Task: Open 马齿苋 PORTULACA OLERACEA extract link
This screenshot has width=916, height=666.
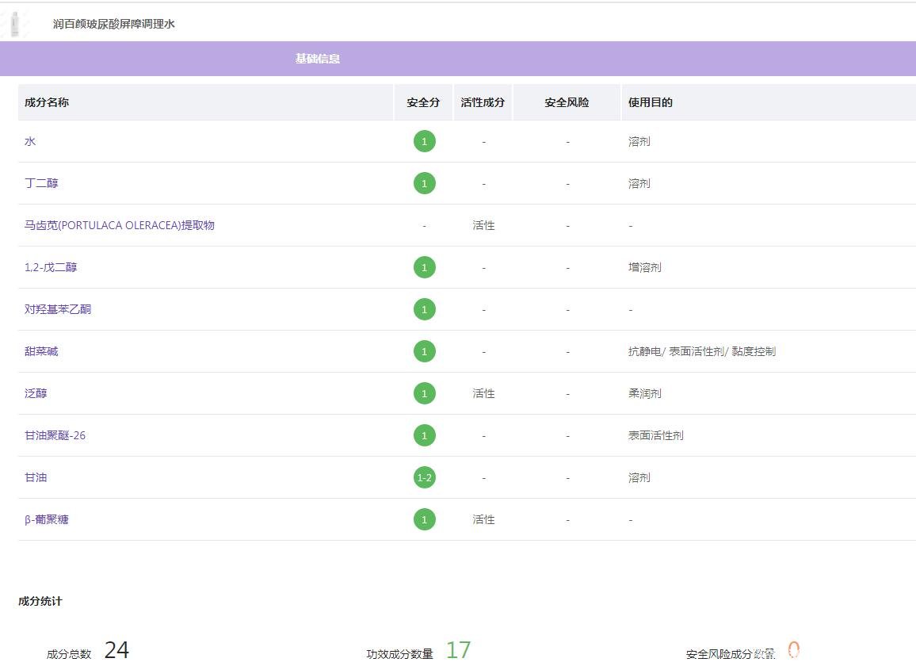Action: [119, 225]
